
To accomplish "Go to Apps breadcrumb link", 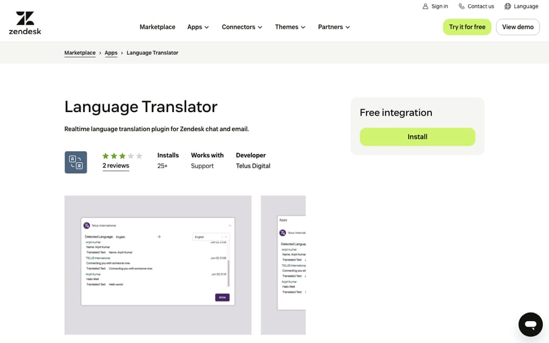I will [x=111, y=53].
